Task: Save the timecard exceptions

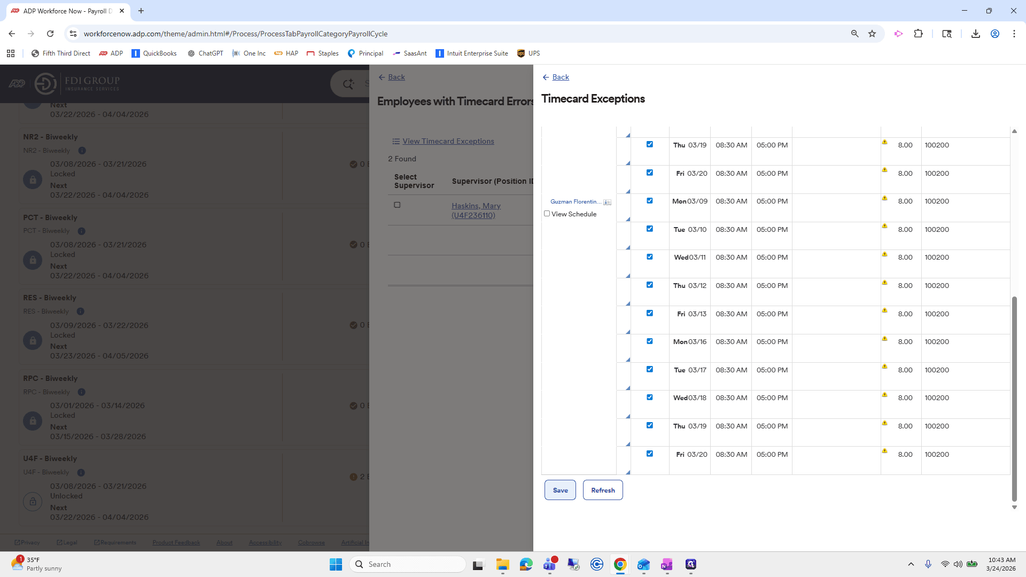Action: tap(560, 490)
